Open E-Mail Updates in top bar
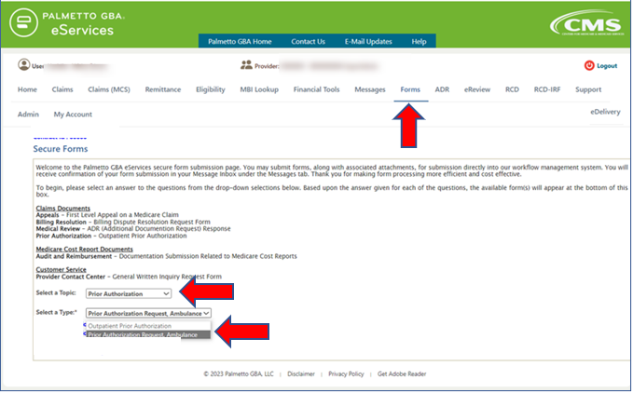Screen dimensions: 633x393 pos(368,42)
